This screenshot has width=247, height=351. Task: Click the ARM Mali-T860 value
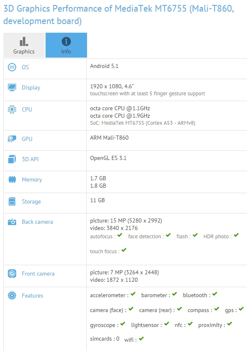(109, 138)
